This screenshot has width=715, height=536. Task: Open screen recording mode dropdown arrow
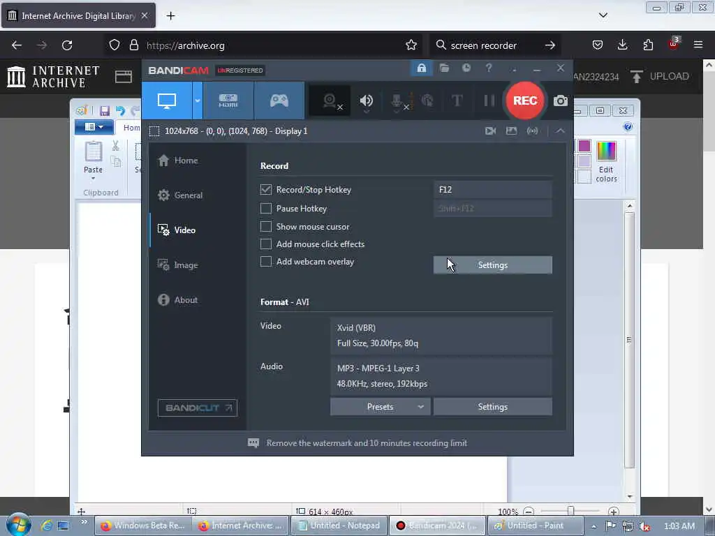point(198,100)
